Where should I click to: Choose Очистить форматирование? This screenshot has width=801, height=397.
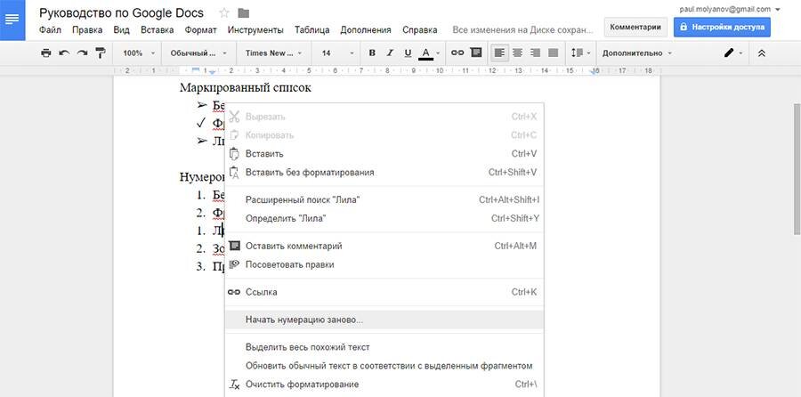pyautogui.click(x=384, y=385)
